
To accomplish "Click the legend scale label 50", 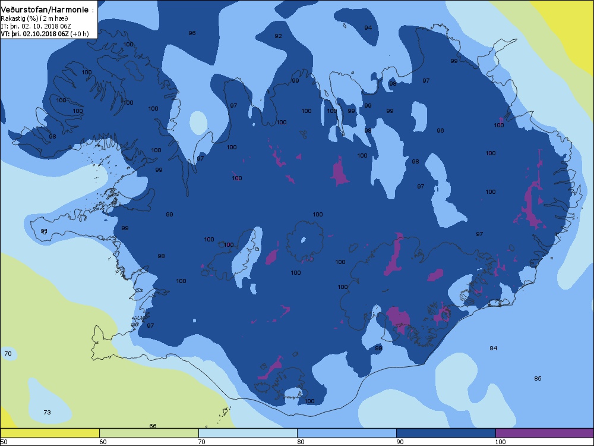I will click(4, 442).
